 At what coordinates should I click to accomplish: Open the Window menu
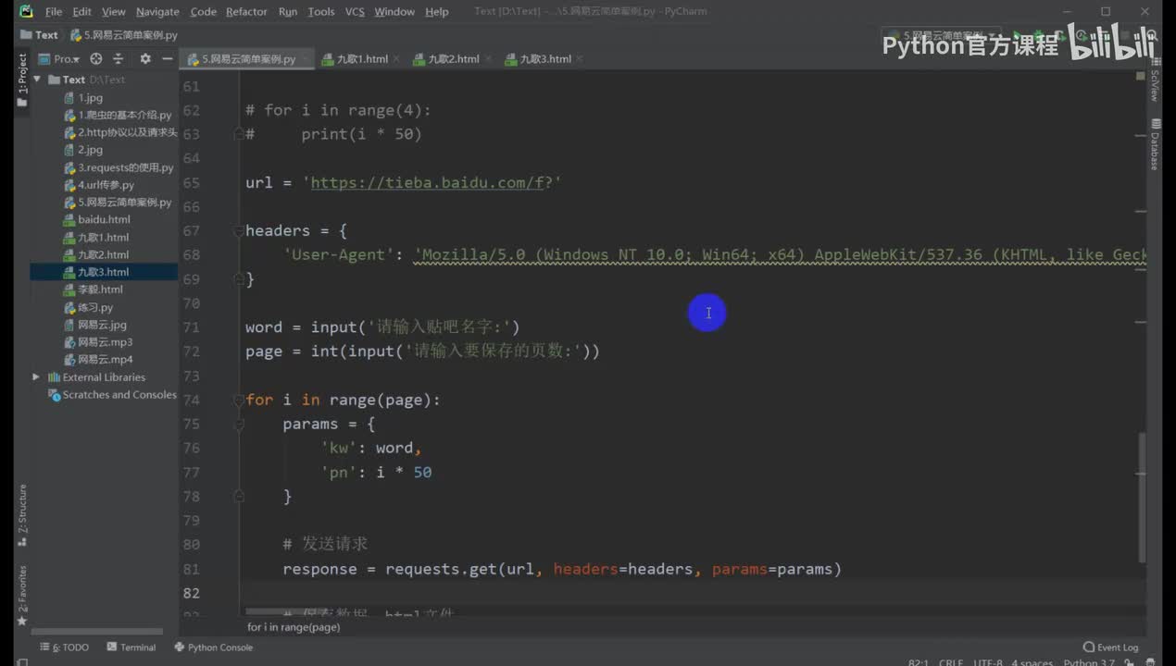tap(394, 11)
